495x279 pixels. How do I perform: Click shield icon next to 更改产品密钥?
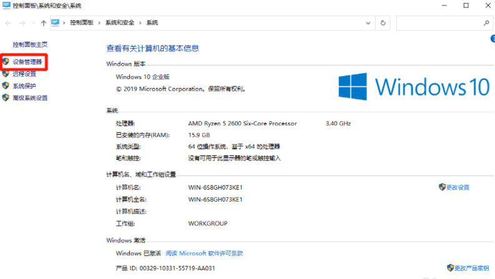pos(451,268)
